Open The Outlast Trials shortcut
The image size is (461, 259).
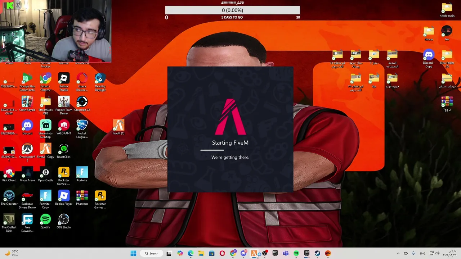coord(9,223)
